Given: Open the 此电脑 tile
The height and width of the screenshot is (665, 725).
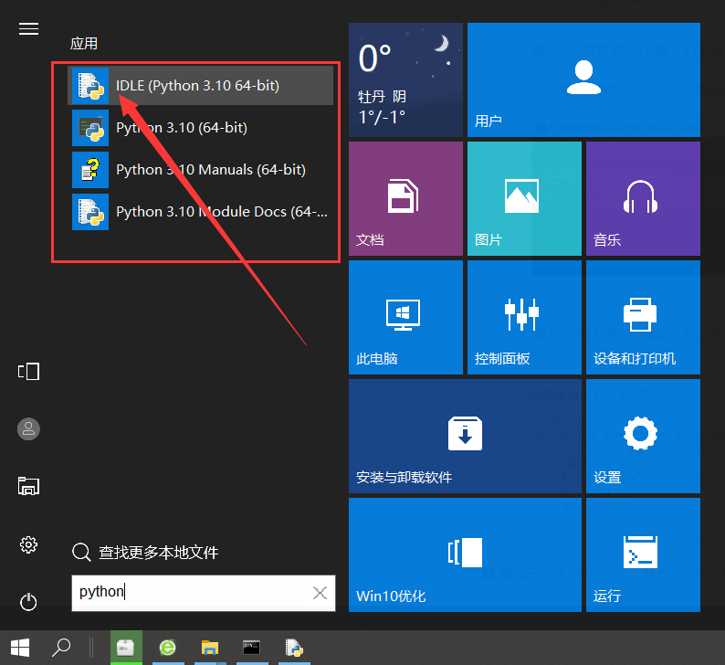Looking at the screenshot, I should pos(405,317).
